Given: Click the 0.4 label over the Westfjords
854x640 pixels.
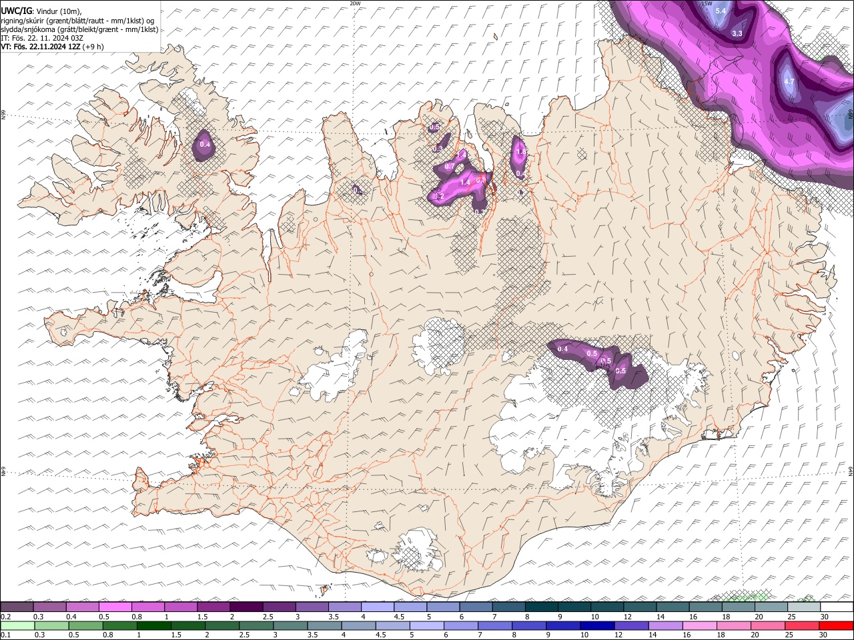Looking at the screenshot, I should click(205, 145).
